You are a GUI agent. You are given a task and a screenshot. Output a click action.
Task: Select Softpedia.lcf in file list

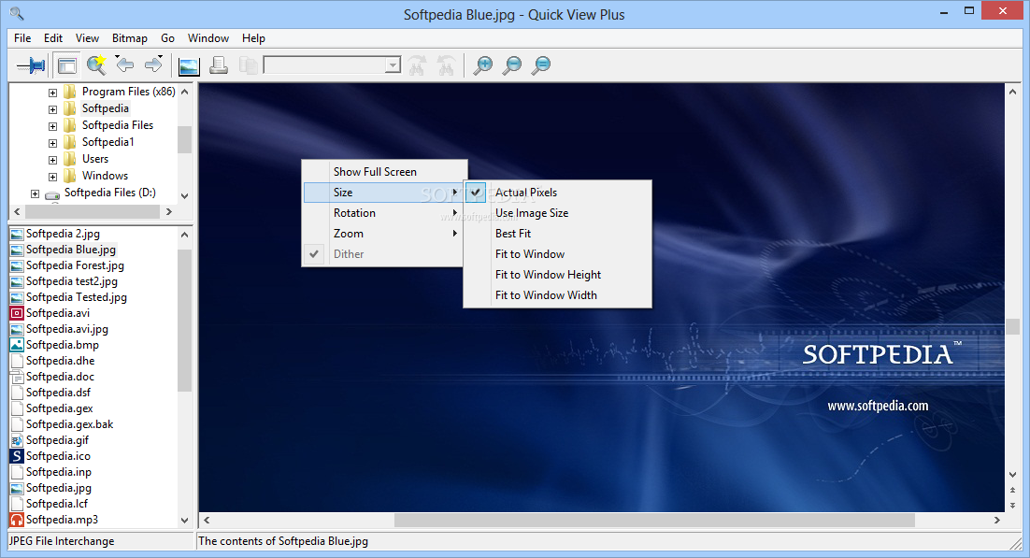[56, 504]
